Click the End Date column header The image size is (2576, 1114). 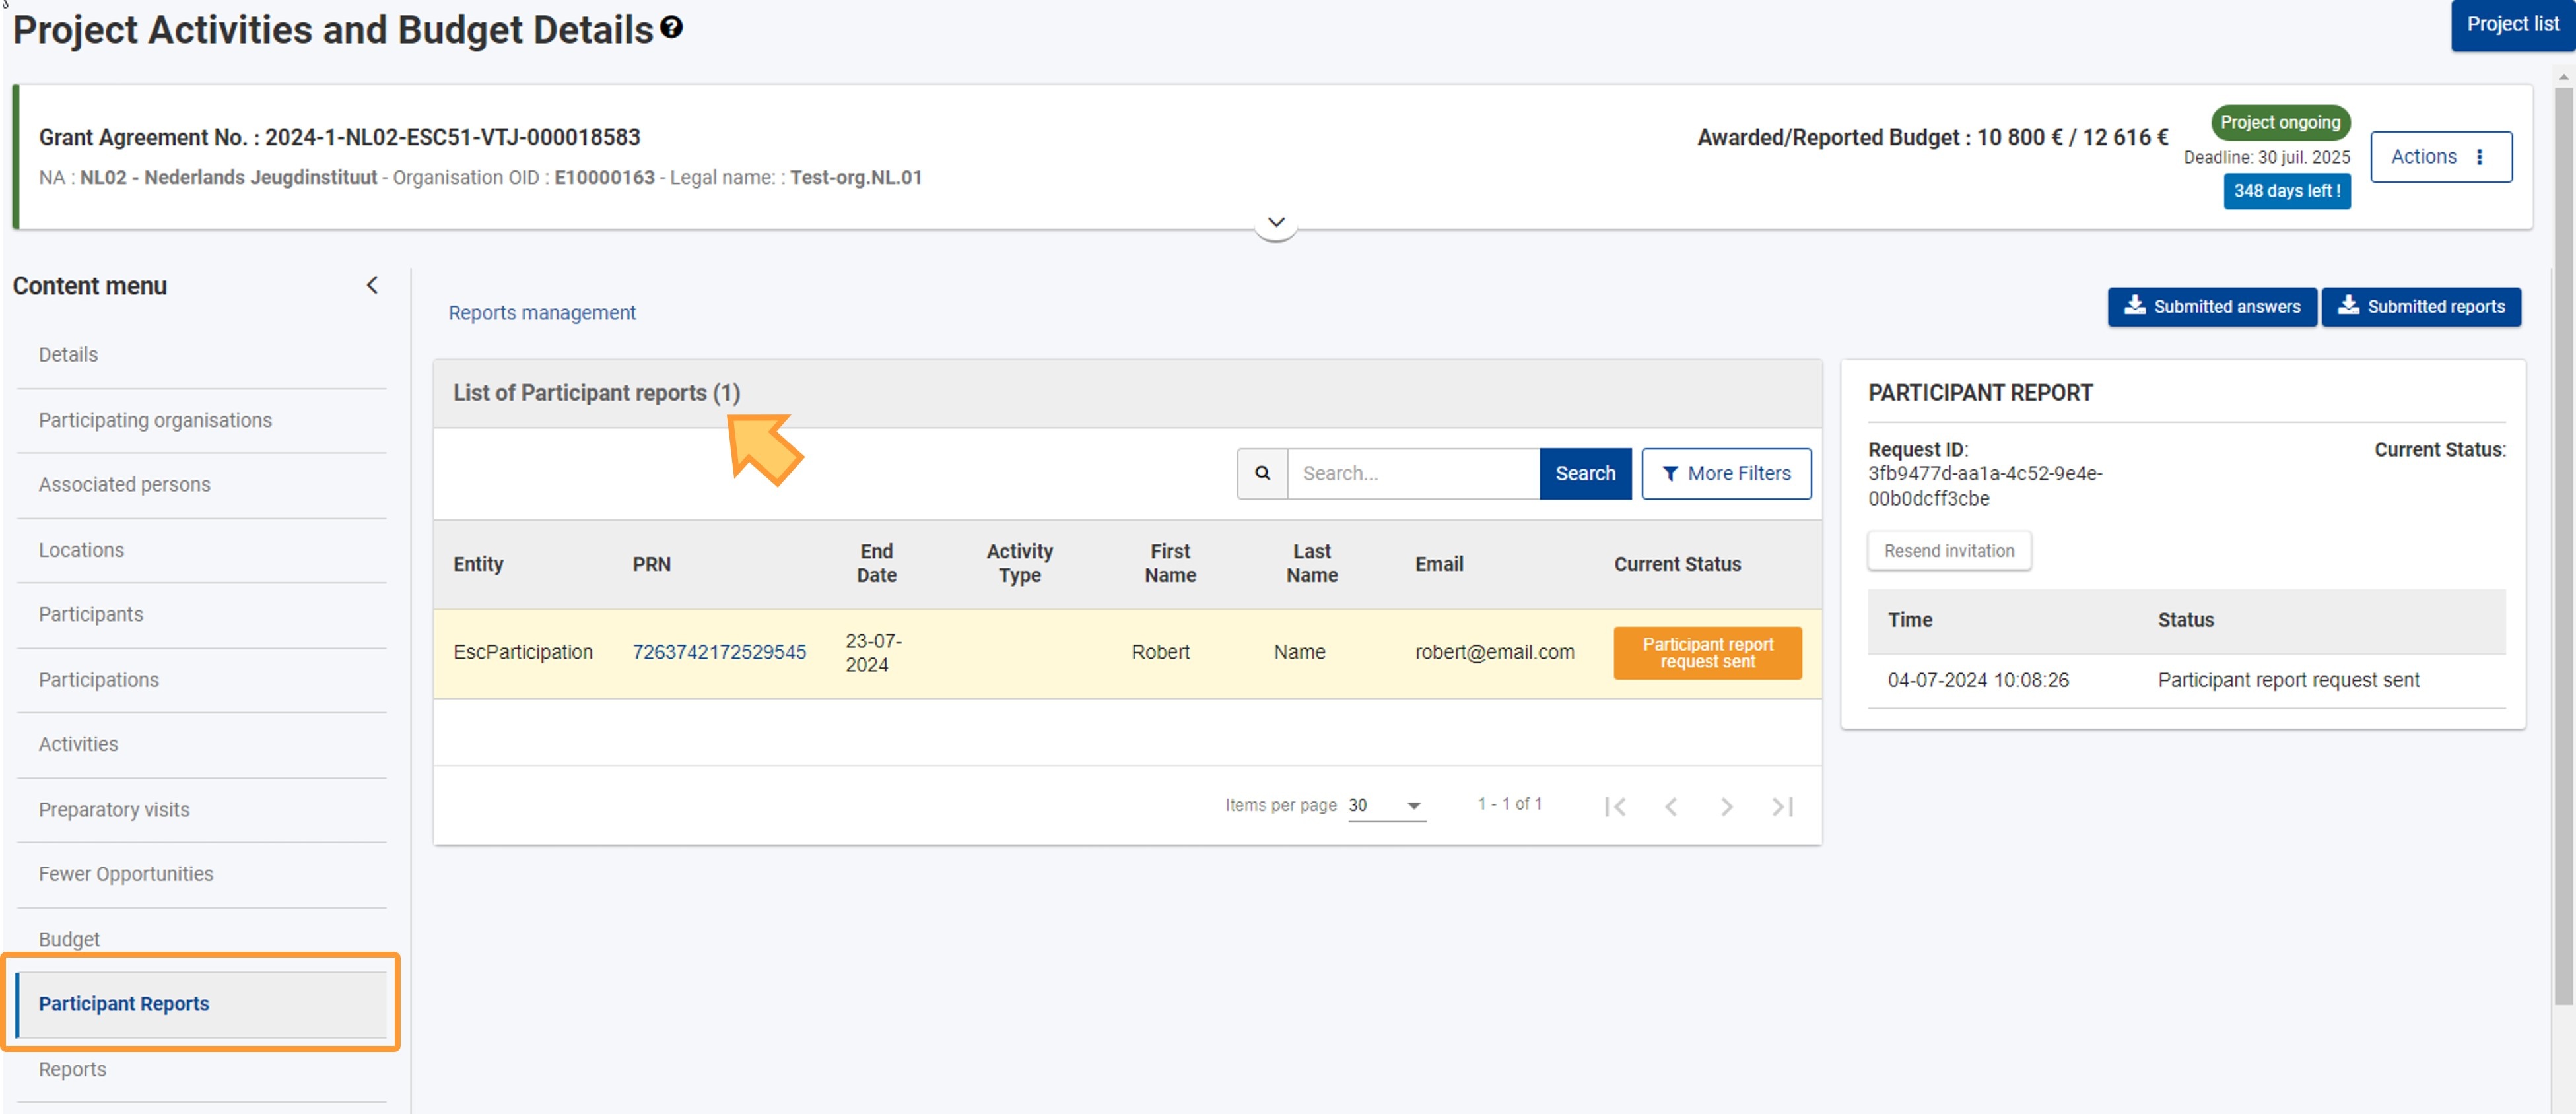pos(876,564)
